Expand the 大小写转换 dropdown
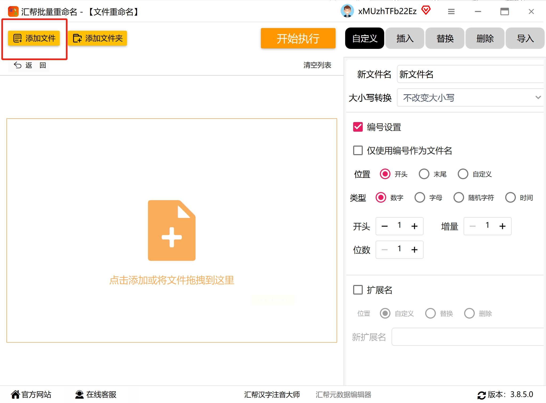Viewport: 546px width, 403px height. tap(470, 98)
